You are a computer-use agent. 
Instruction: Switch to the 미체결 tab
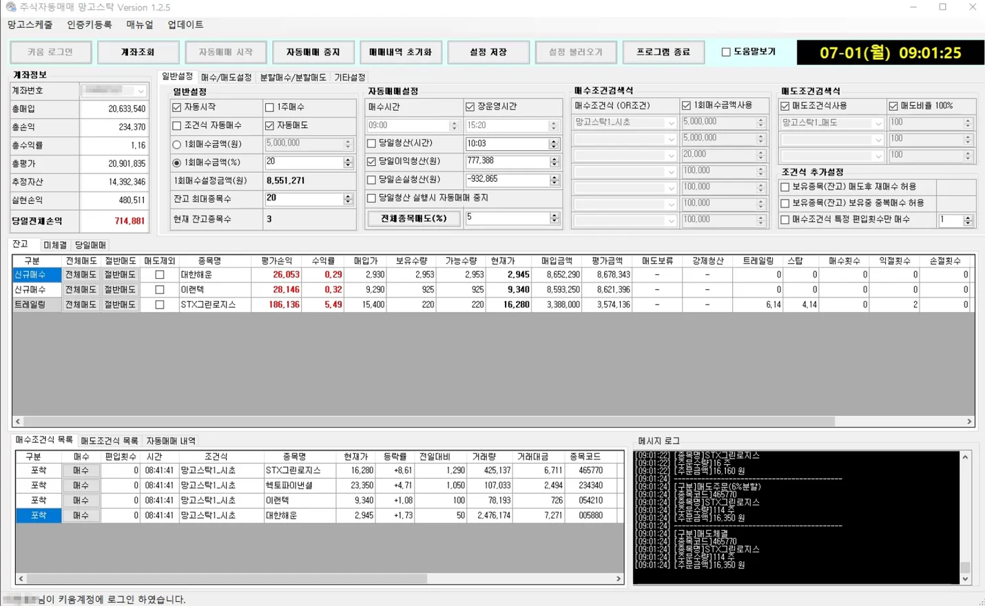pyautogui.click(x=55, y=245)
